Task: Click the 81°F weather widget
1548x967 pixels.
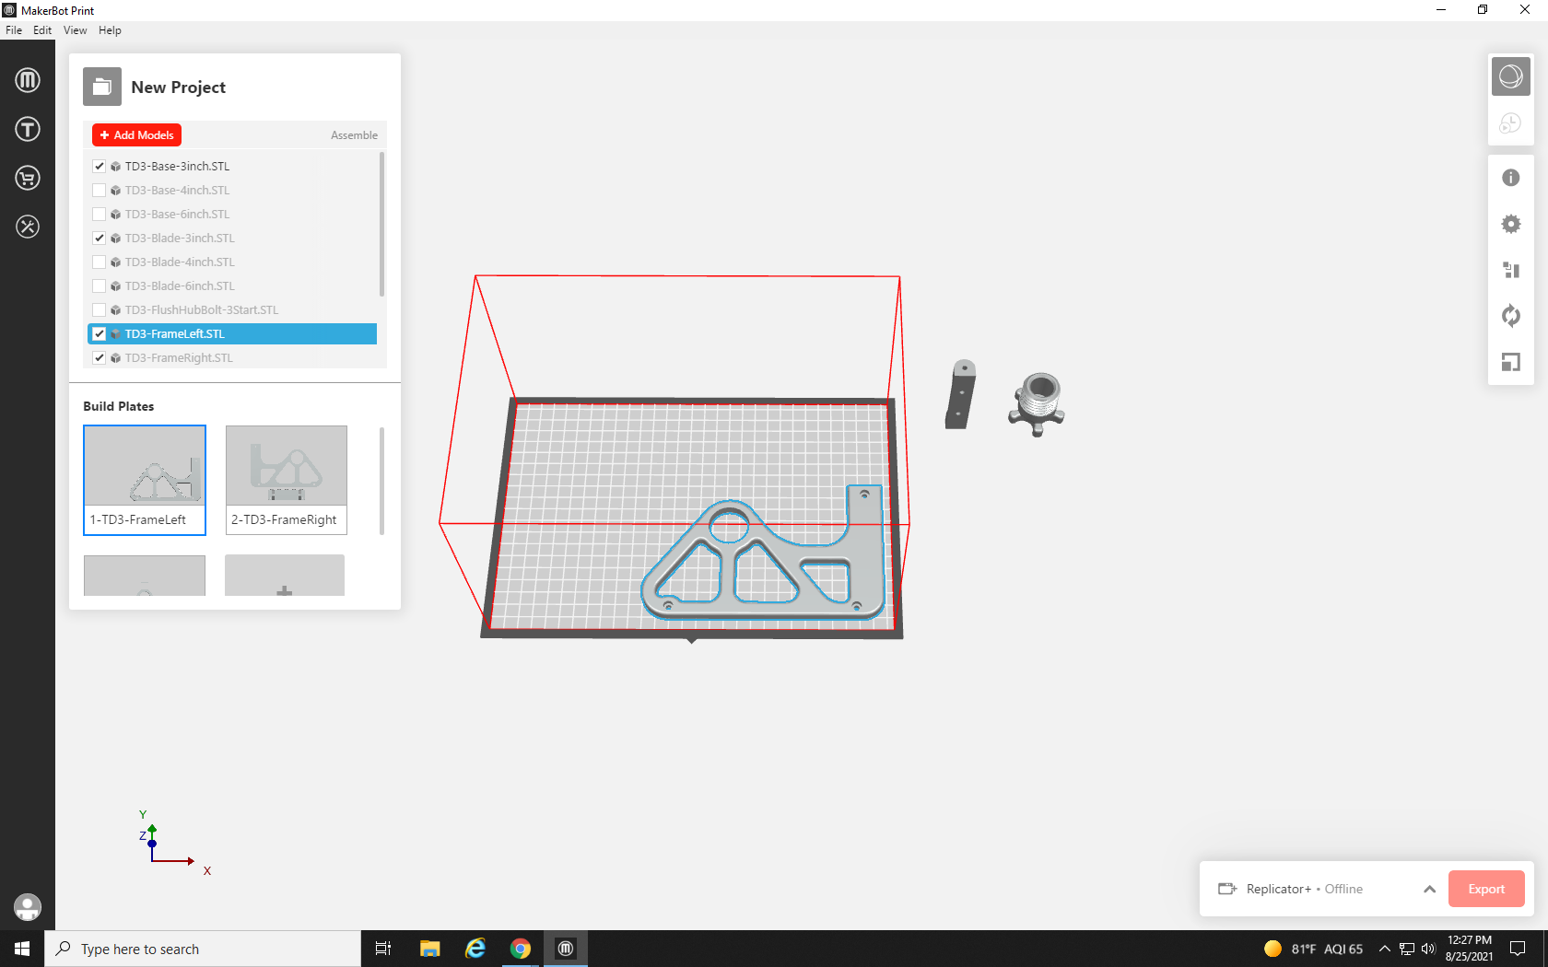Action: (1313, 949)
